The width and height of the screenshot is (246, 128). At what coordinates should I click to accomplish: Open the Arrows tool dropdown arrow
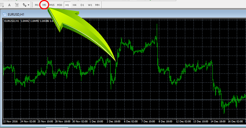click(28, 5)
